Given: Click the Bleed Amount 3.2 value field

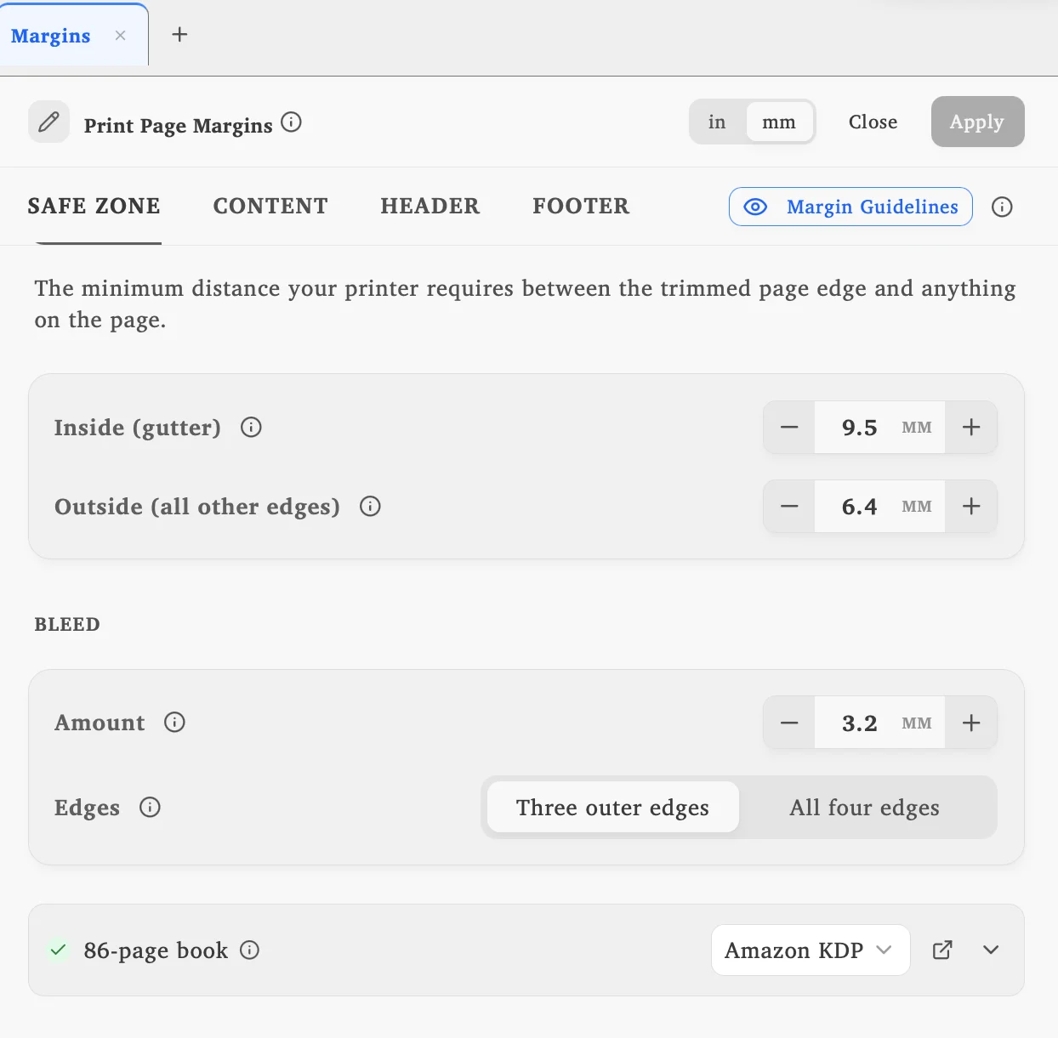Looking at the screenshot, I should click(x=879, y=723).
